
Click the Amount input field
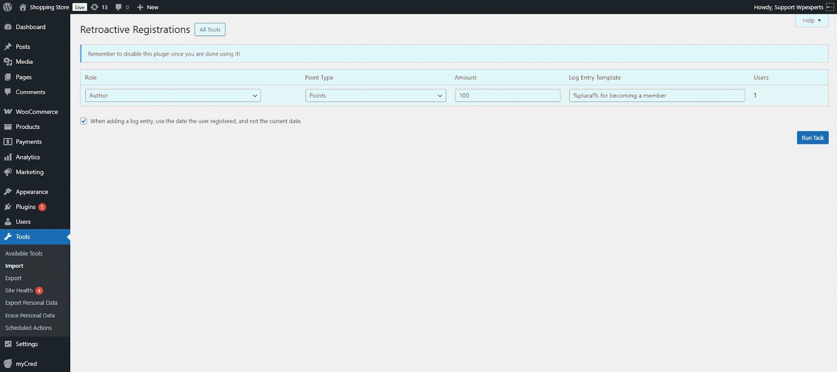click(x=507, y=95)
